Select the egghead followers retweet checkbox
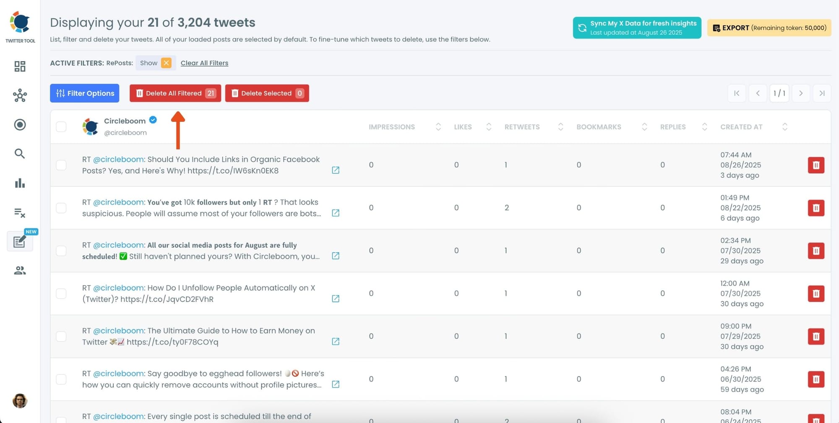The height and width of the screenshot is (423, 839). (x=61, y=379)
